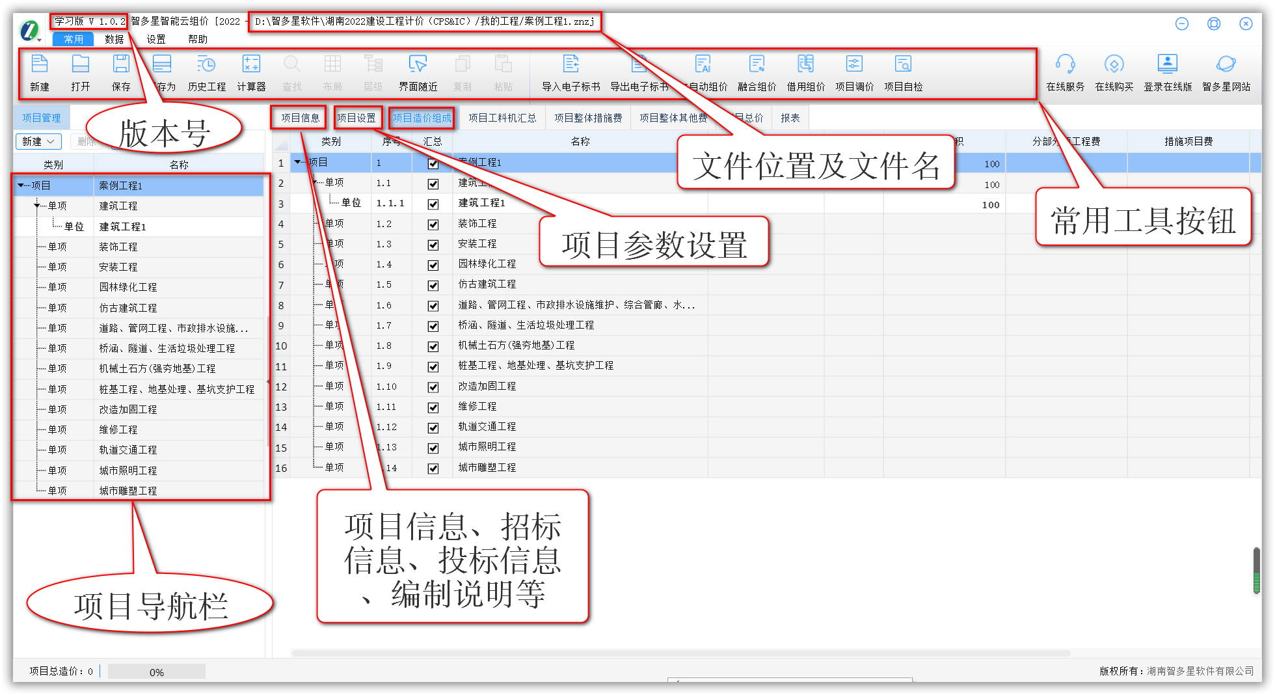Image resolution: width=1275 pixels, height=695 pixels.
Task: Open the 项目调价 price adjustment tool
Action: (853, 72)
